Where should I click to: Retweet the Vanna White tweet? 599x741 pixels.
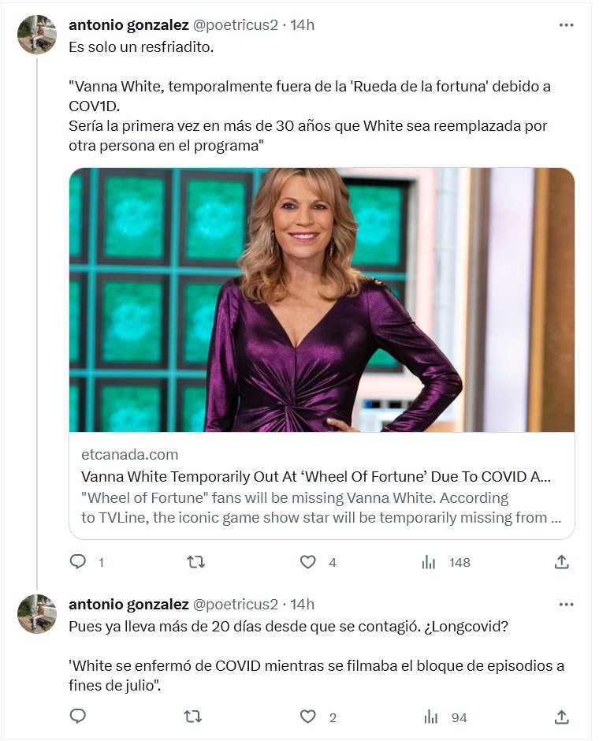tap(195, 562)
